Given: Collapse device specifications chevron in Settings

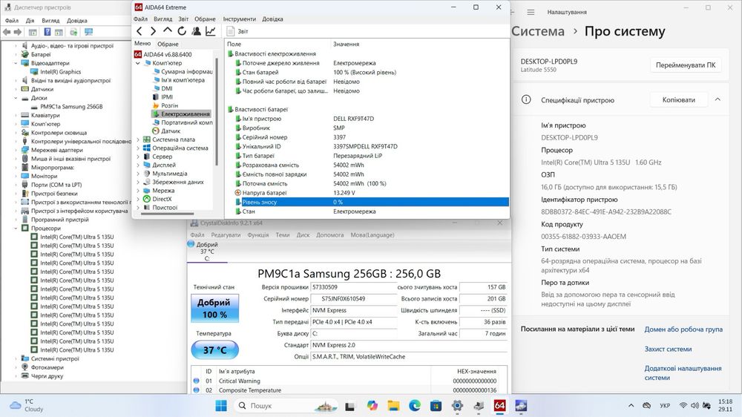Looking at the screenshot, I should click(x=718, y=99).
